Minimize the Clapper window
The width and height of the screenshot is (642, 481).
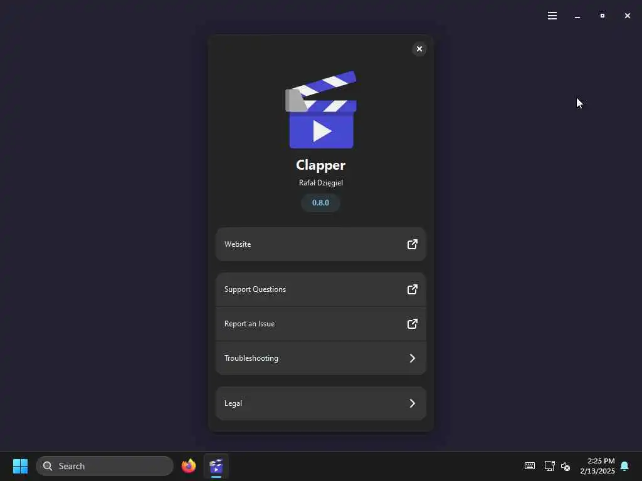[x=577, y=16]
